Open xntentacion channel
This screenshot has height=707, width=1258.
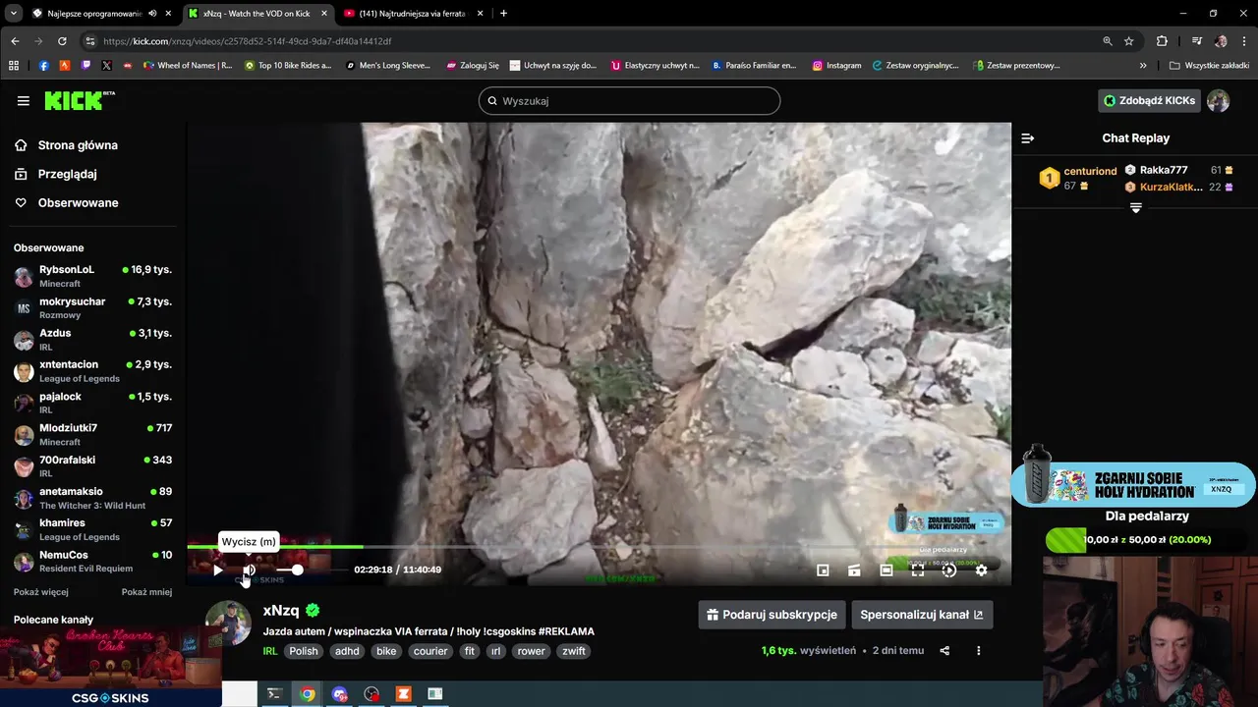93,371
